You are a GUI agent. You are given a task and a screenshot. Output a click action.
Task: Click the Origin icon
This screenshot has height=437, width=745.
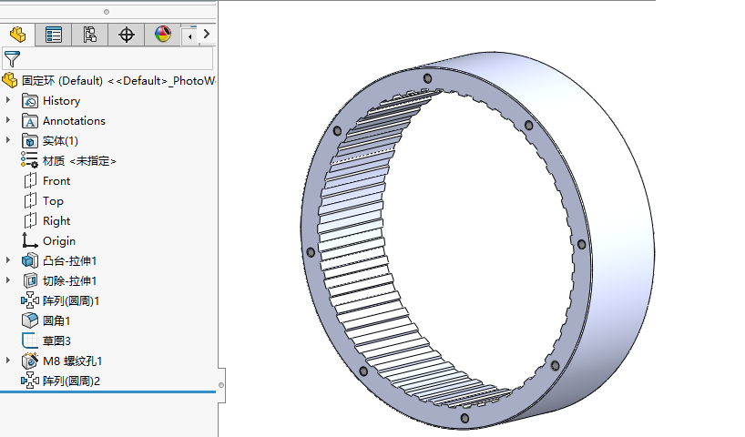pos(29,240)
